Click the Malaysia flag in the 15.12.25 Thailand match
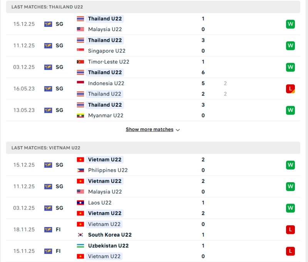 click(x=80, y=29)
